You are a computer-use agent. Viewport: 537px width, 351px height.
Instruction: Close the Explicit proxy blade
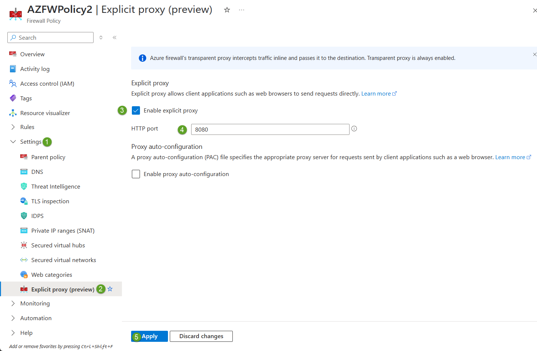click(535, 11)
